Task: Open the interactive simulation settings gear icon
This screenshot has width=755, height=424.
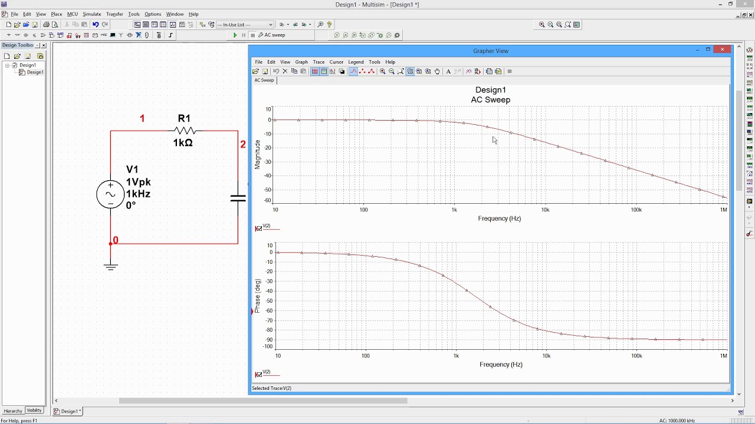Action: (x=397, y=35)
